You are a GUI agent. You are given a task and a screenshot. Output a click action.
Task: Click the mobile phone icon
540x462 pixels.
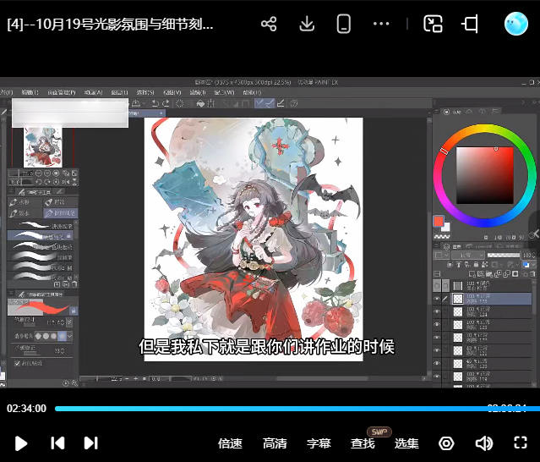tap(343, 24)
